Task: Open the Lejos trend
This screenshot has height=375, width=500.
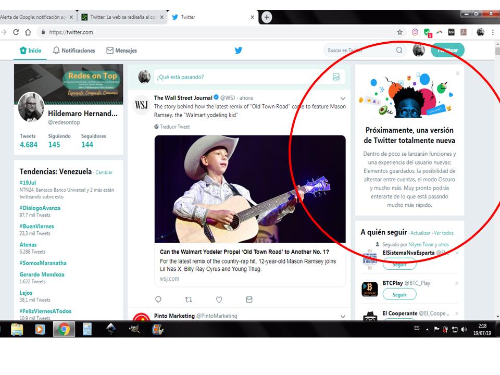Action: tap(26, 293)
